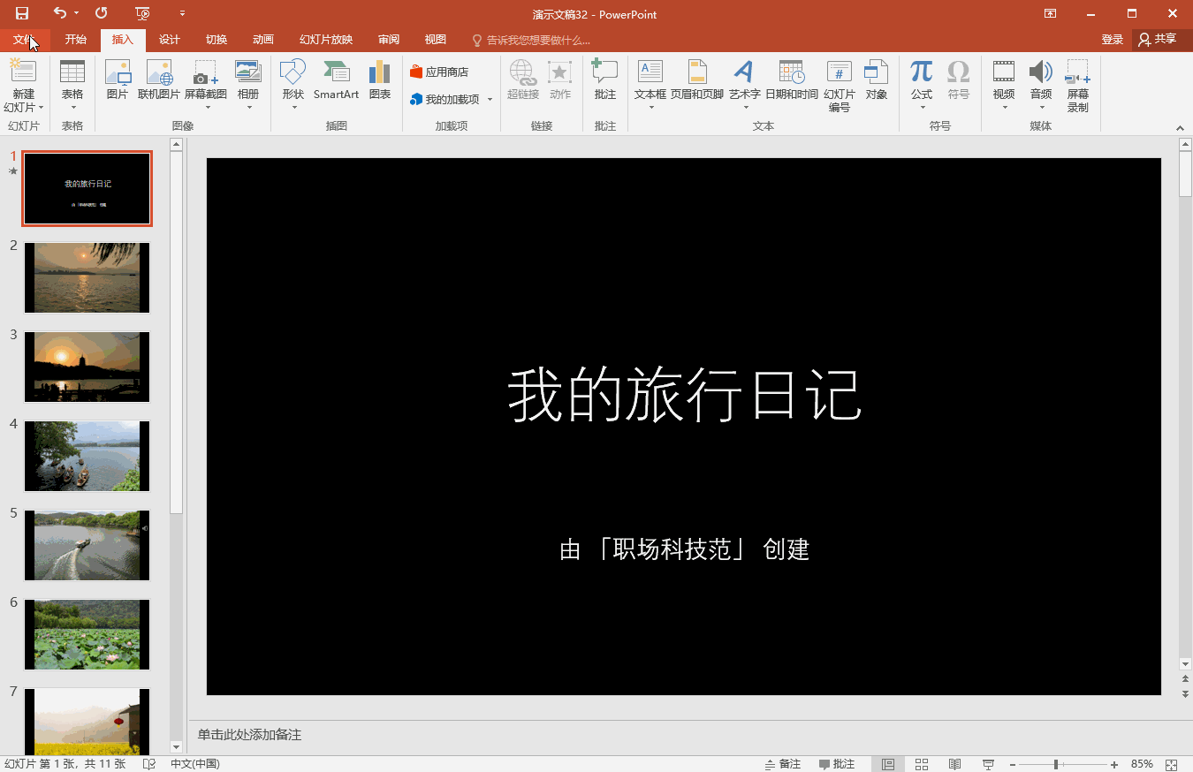The height and width of the screenshot is (772, 1193).
Task: Select slide 6 lotus pond thumbnail
Action: tap(87, 634)
